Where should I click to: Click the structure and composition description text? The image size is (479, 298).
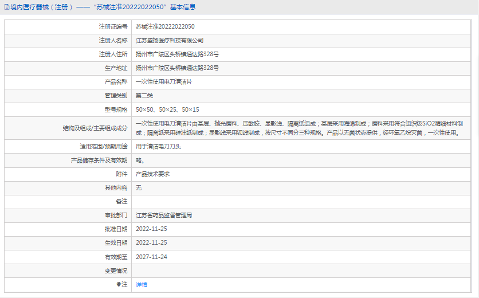tap(299, 128)
